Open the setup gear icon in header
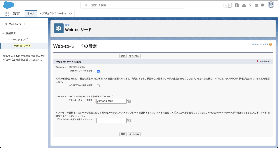 pos(256,5)
